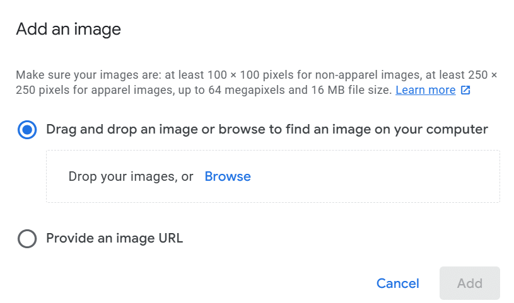Click the "Add an image" dialog heading
The width and height of the screenshot is (514, 303).
68,29
